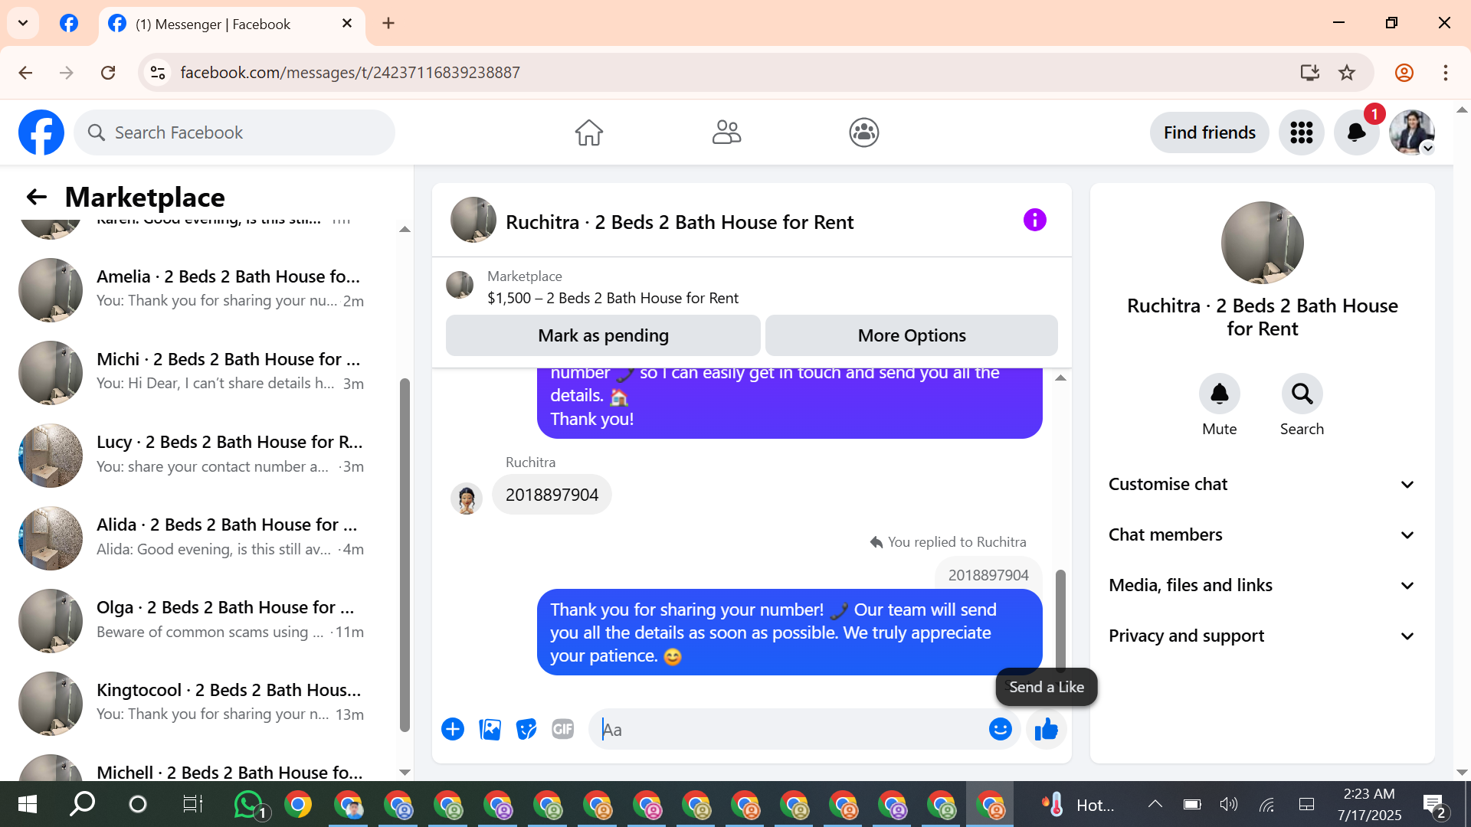
Task: Open Task View in the taskbar
Action: [192, 804]
